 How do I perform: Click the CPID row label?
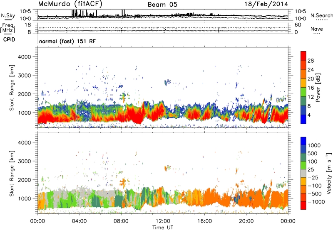(x=9, y=39)
